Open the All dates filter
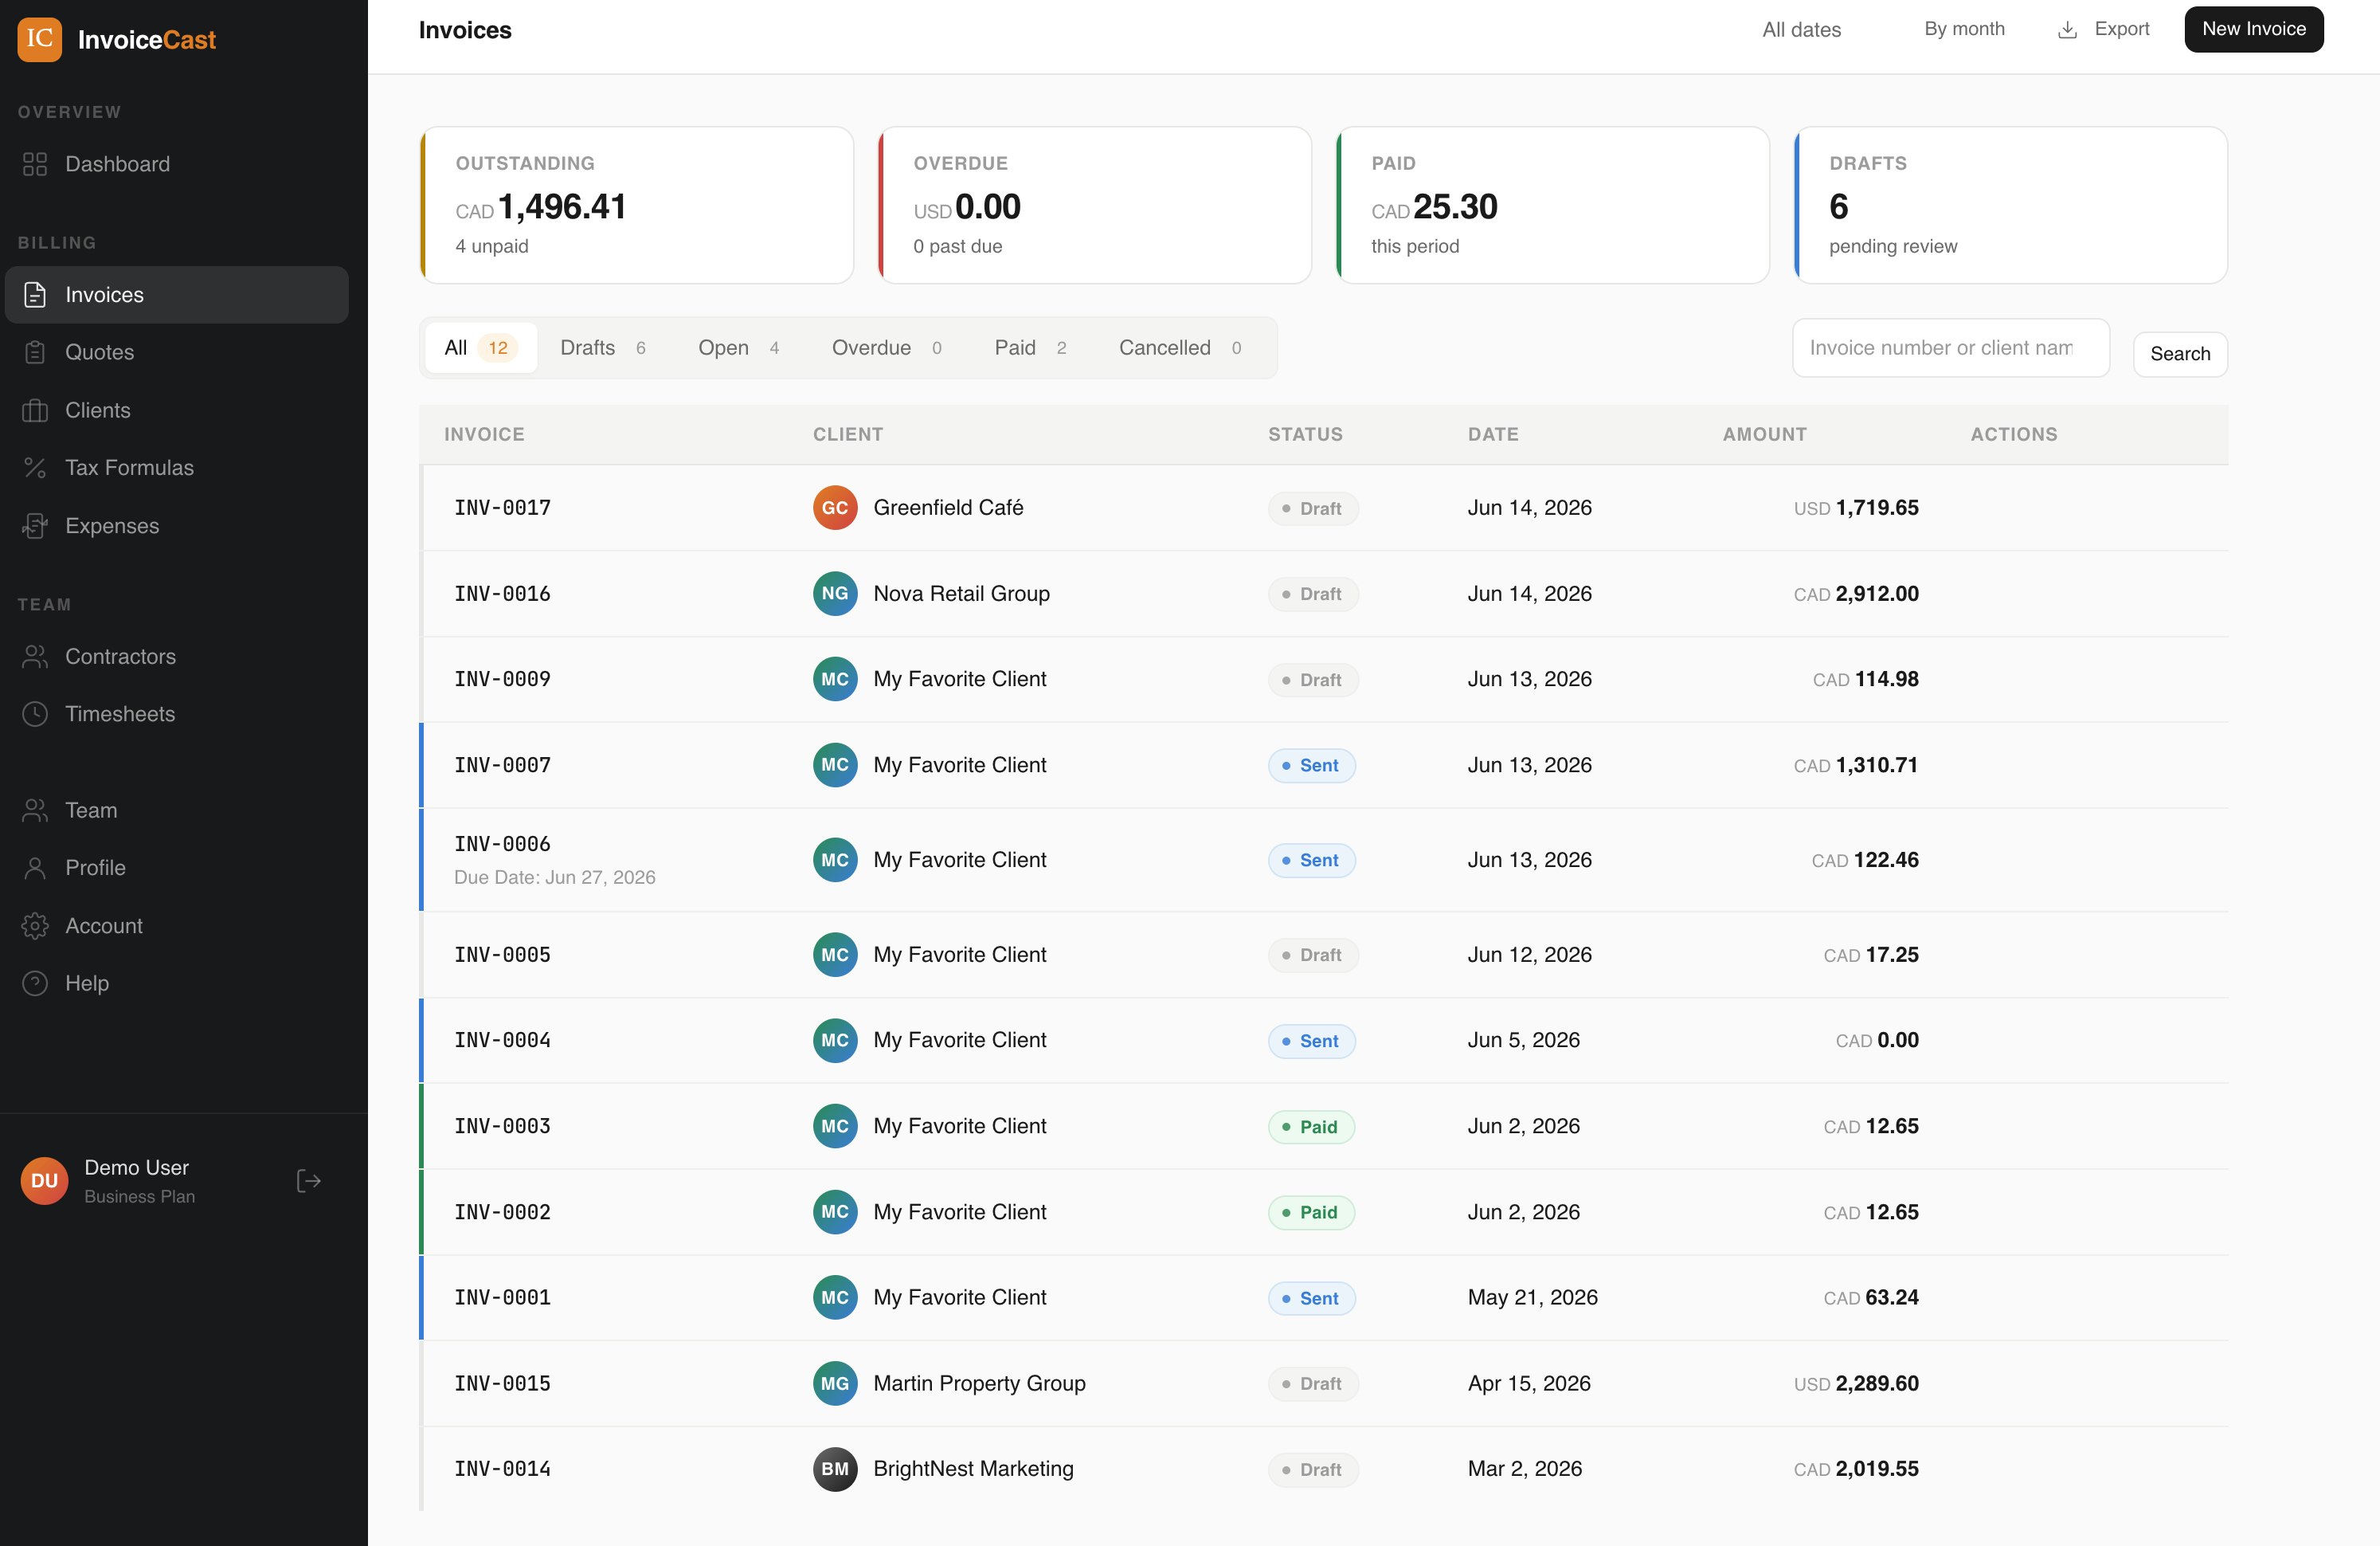Screen dimensions: 2380x1546 tap(1801, 30)
